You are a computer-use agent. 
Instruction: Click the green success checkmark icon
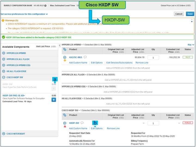(x=4, y=37)
